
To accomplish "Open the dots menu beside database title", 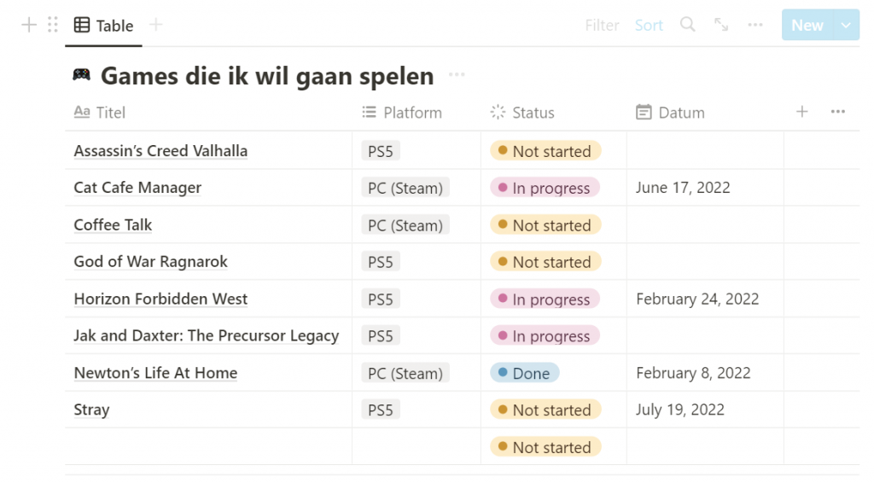I will click(x=457, y=74).
